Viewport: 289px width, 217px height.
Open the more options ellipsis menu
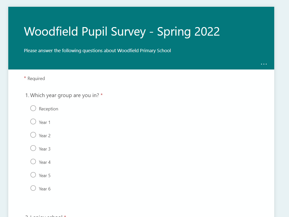coord(264,64)
